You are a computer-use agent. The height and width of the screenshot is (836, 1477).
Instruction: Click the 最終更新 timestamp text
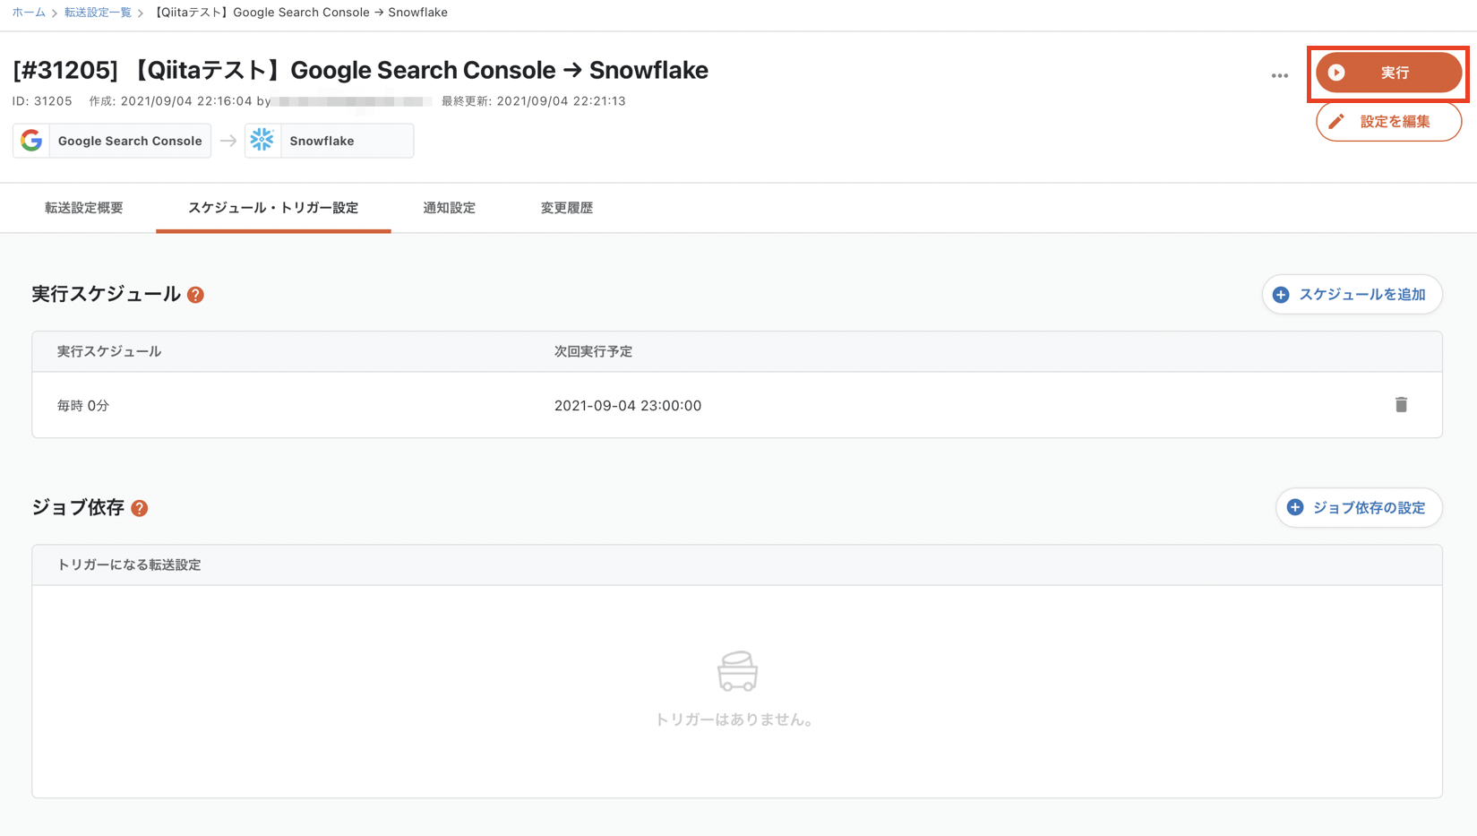[534, 101]
